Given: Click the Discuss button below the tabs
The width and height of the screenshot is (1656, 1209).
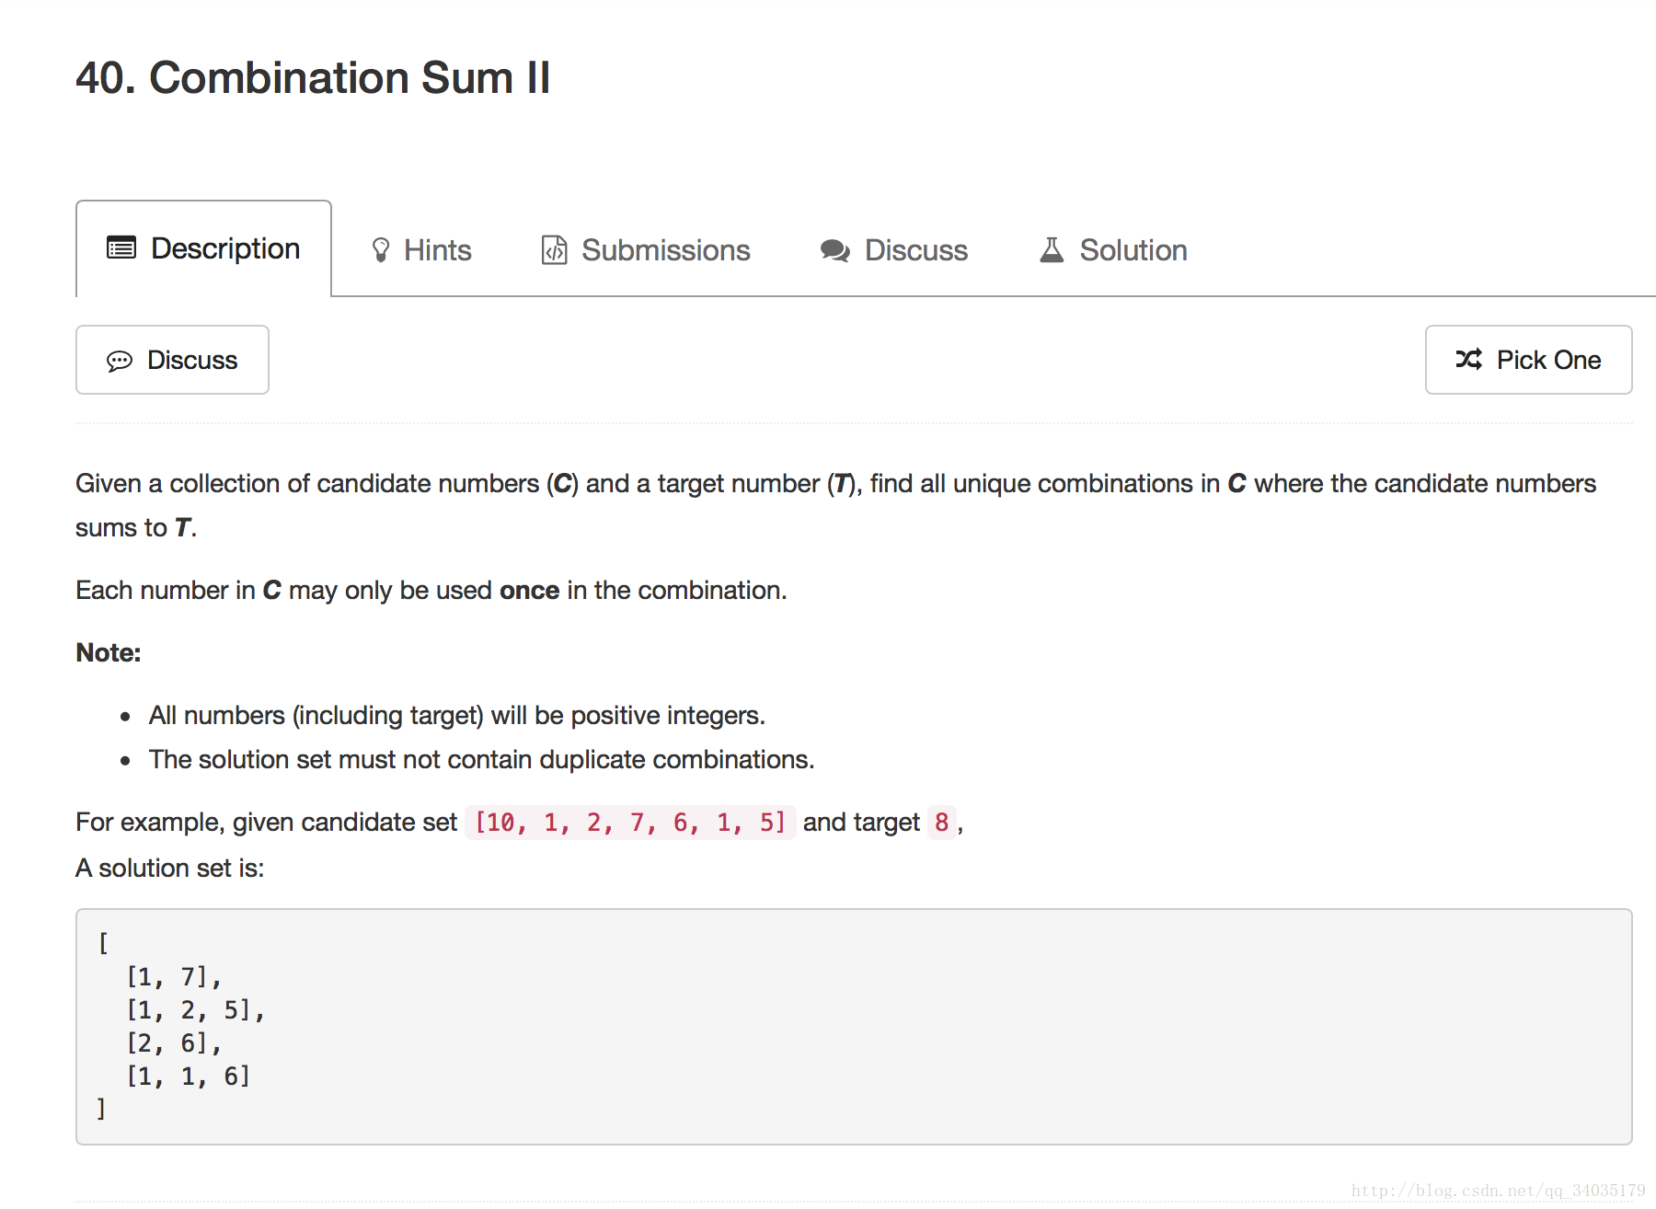Looking at the screenshot, I should [172, 360].
